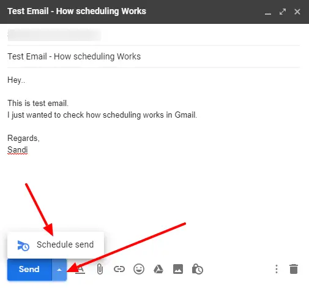Image resolution: width=309 pixels, height=288 pixels.
Task: Click the body line 'This is test email.'
Action: tap(38, 103)
